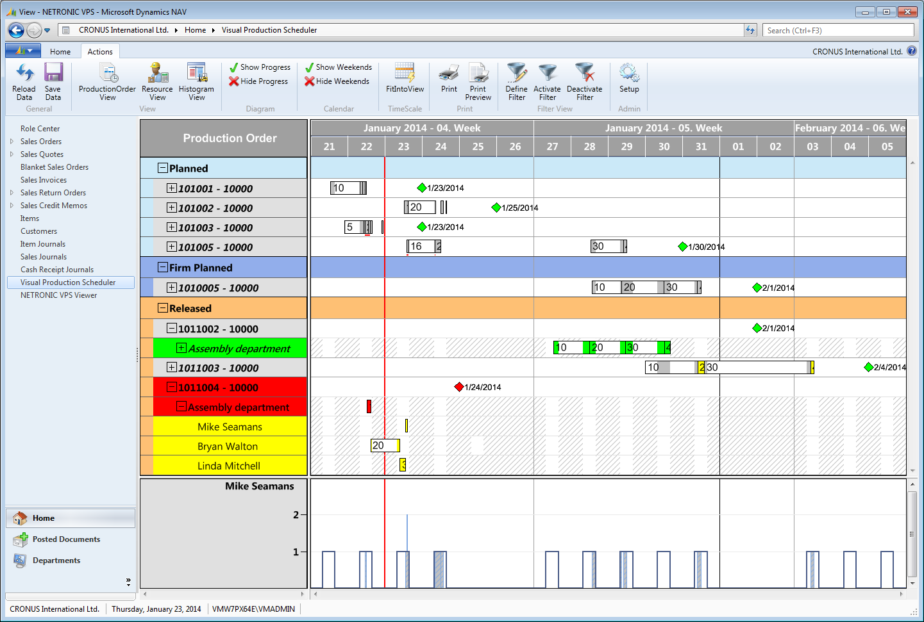Click histogram vertical scrollbar thumb
The width and height of the screenshot is (924, 622).
click(x=912, y=534)
